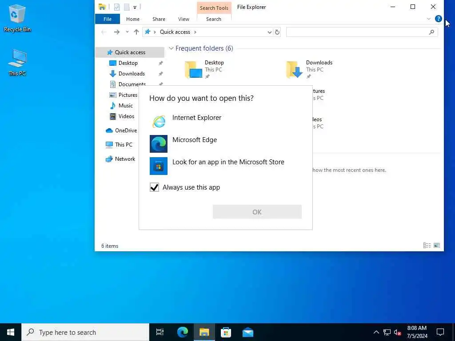Image resolution: width=455 pixels, height=341 pixels.
Task: Click the New folder quick access toolbar icon
Action: [x=127, y=7]
